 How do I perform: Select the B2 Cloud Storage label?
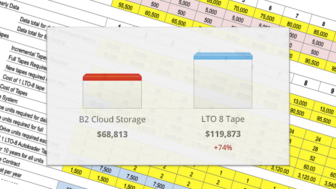[x=112, y=120]
